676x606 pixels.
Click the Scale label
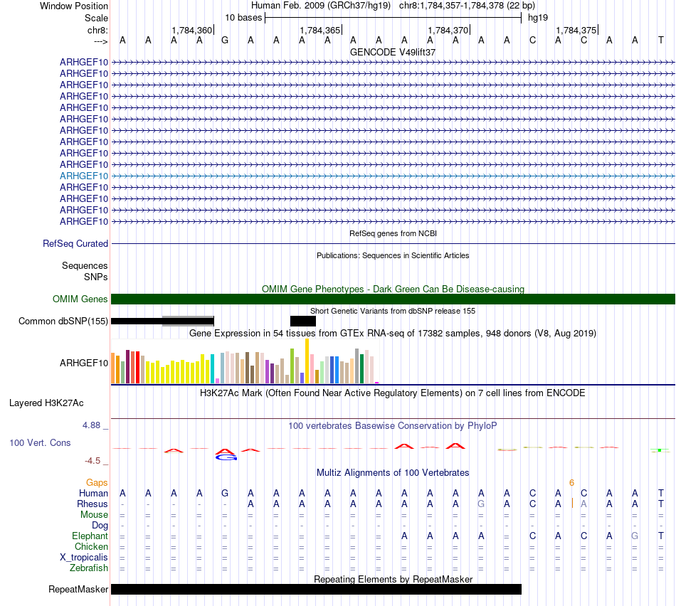(96, 18)
